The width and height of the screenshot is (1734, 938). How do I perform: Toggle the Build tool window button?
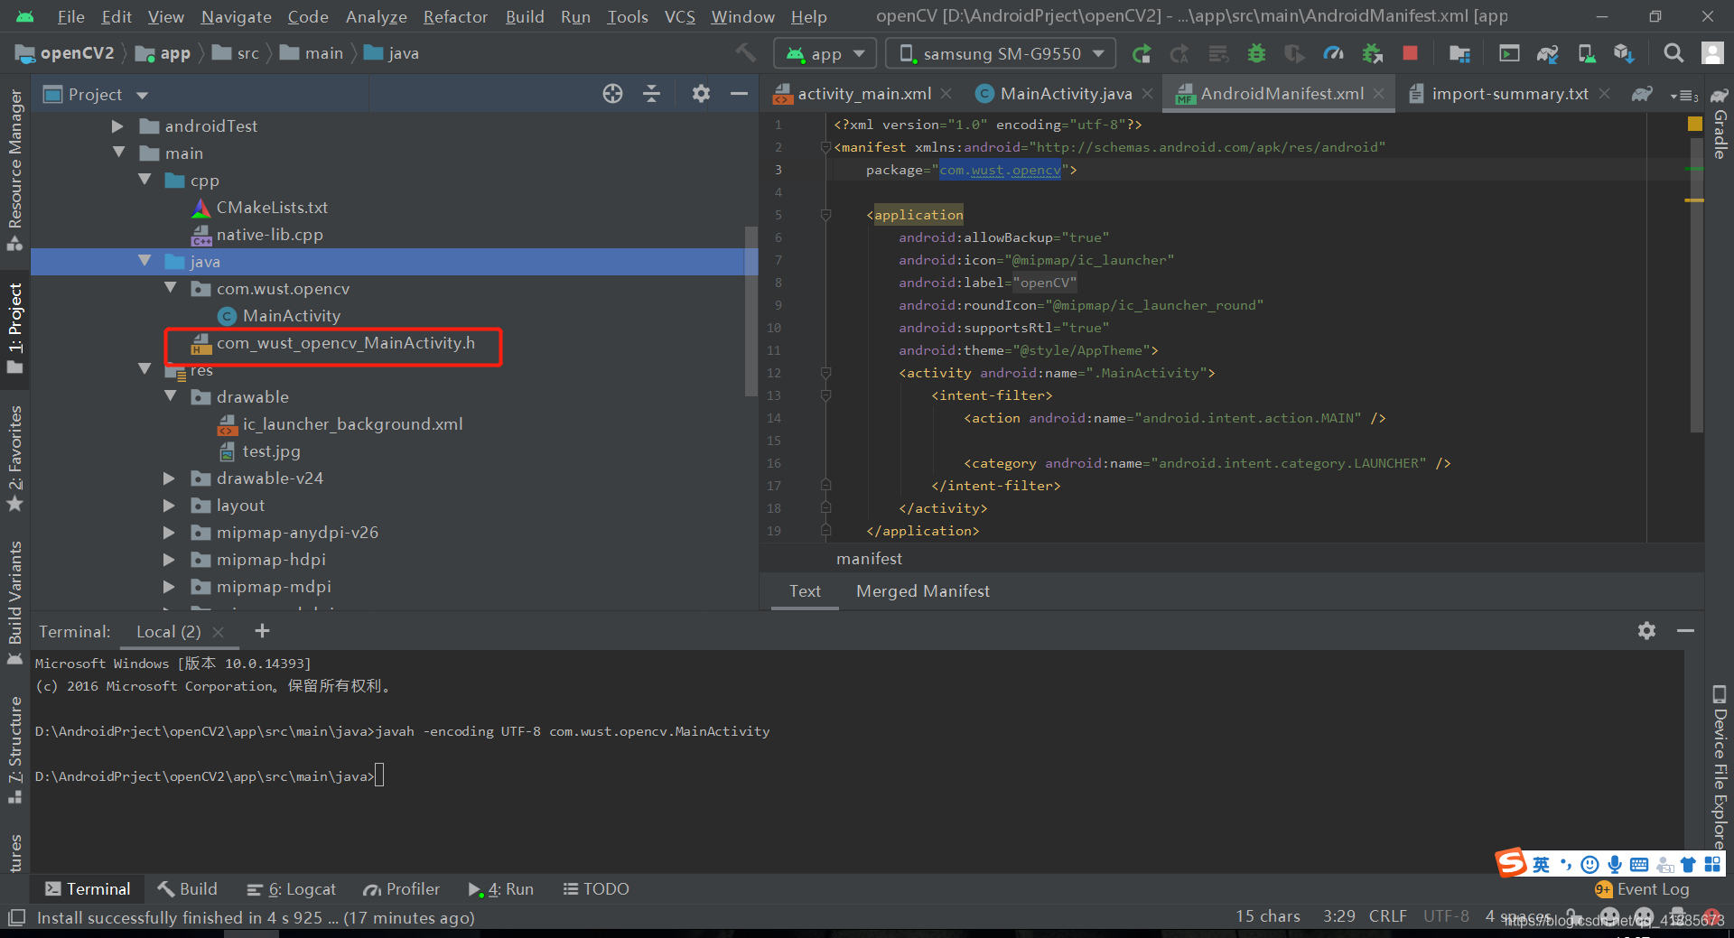(x=188, y=889)
